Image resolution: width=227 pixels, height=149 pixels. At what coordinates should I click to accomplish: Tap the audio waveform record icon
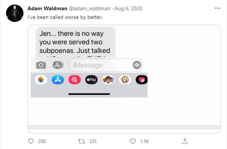137,65
